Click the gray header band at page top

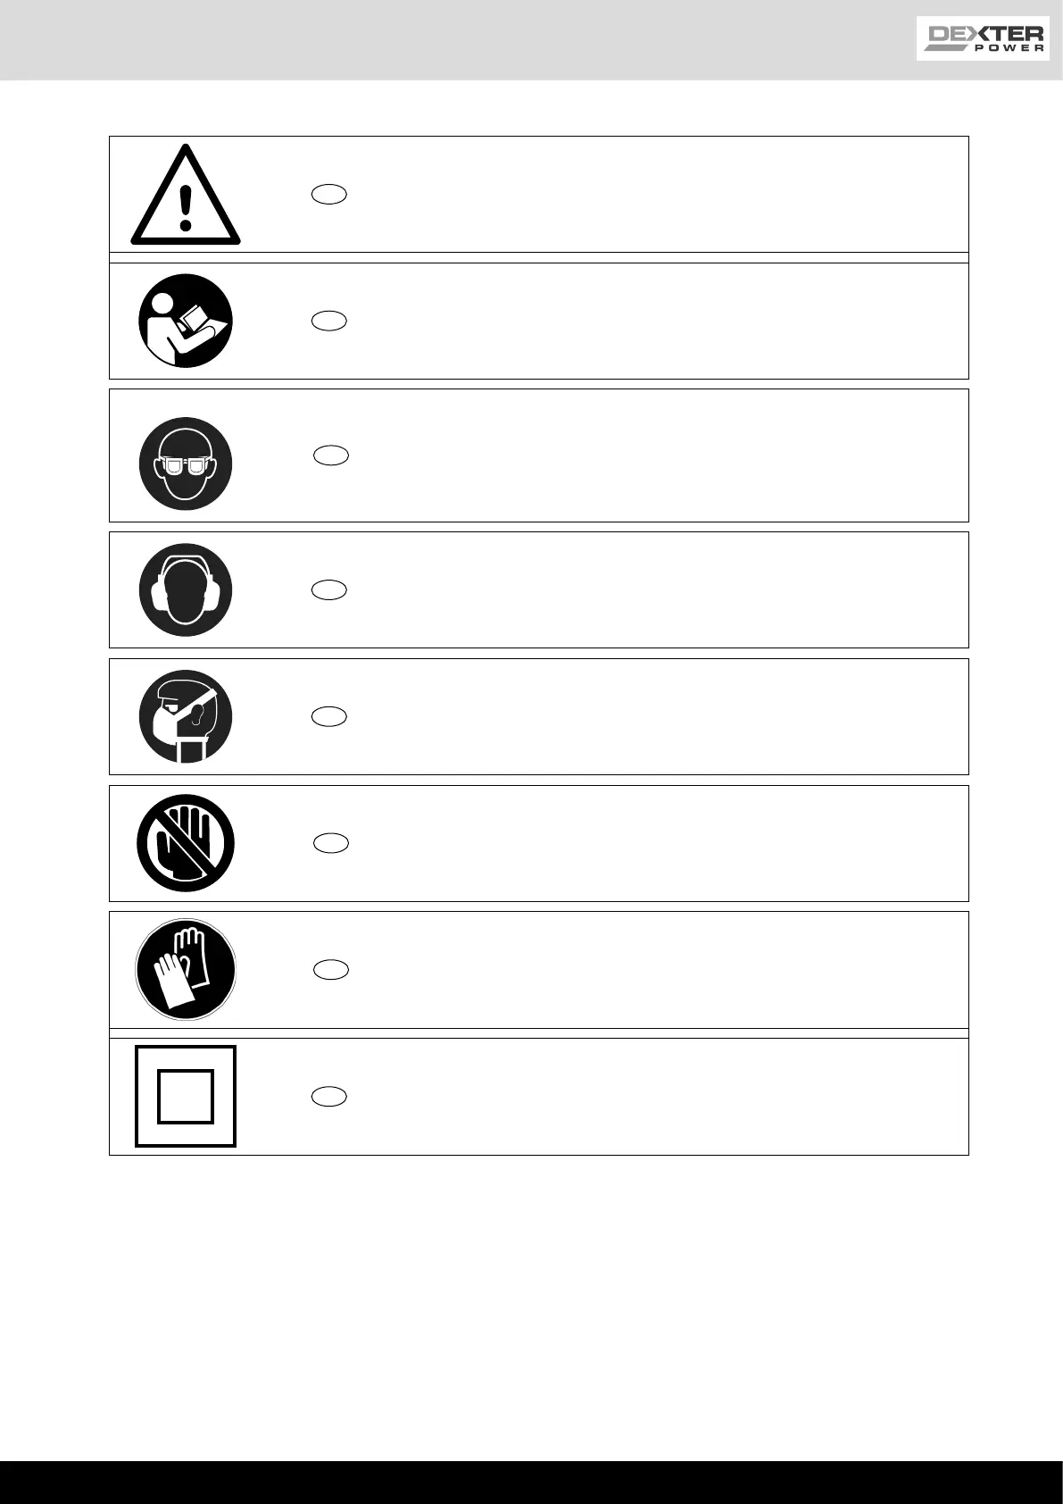tap(446, 40)
